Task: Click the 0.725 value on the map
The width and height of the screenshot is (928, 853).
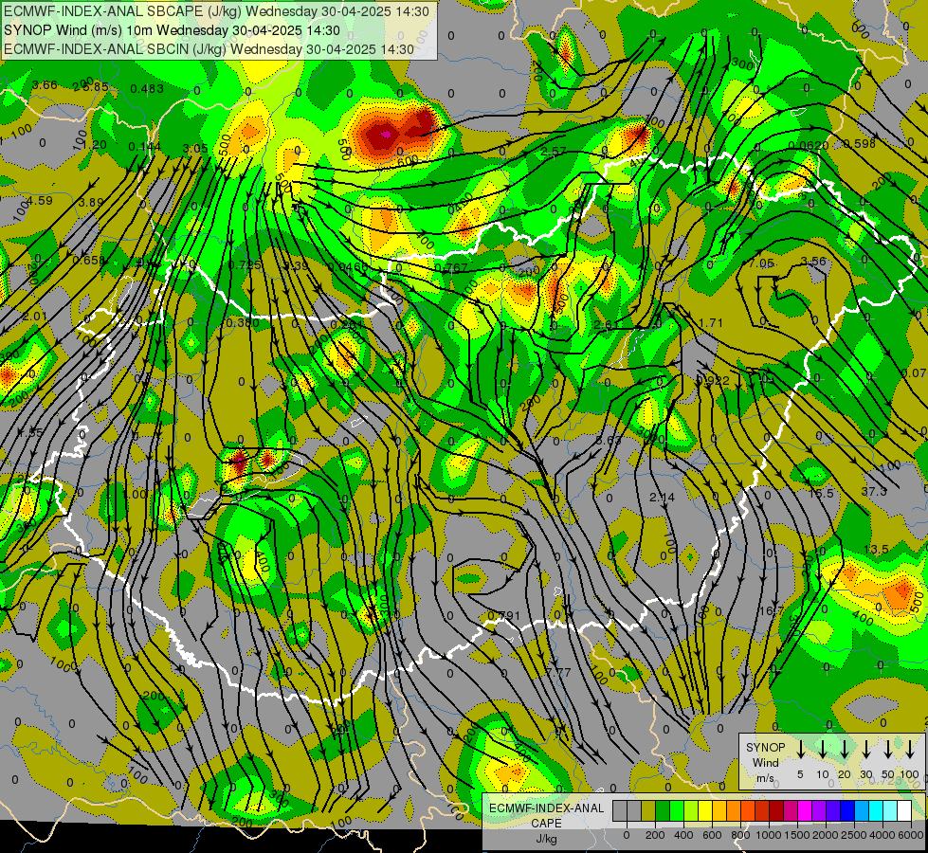Action: coord(245,264)
